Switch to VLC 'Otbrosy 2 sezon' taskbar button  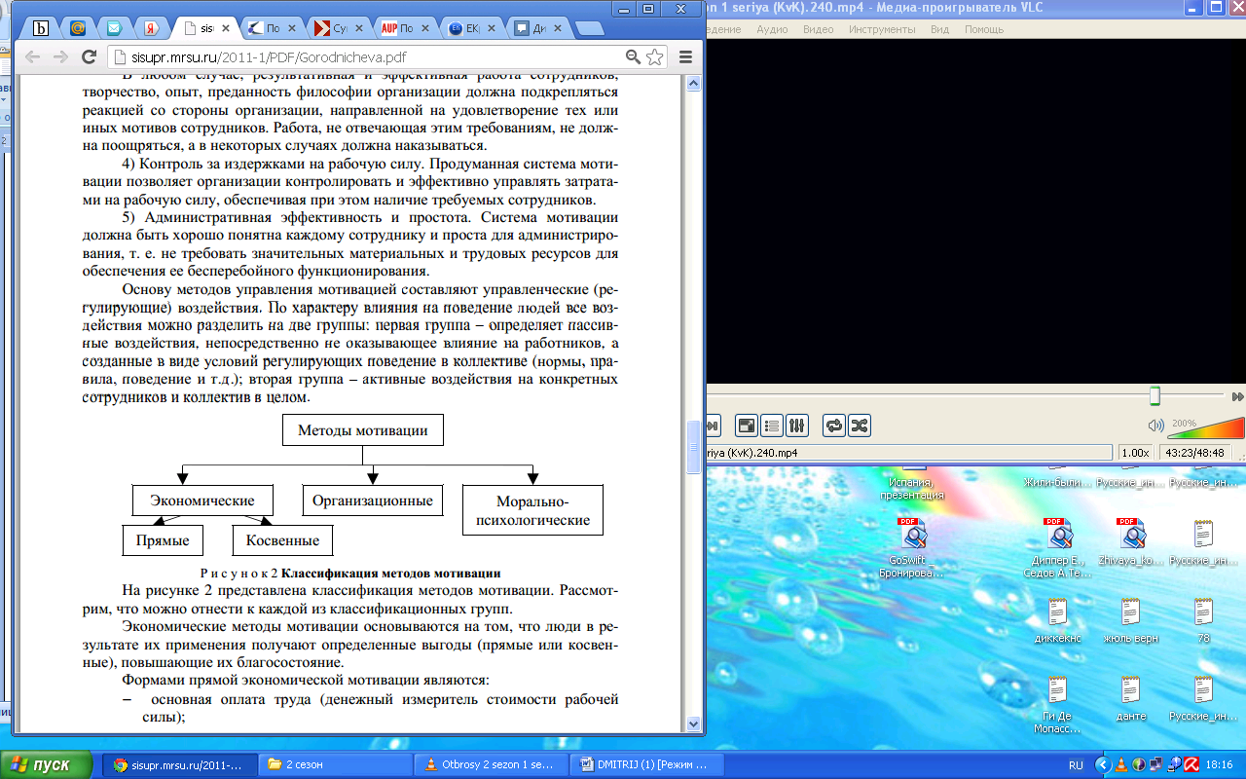pos(492,764)
